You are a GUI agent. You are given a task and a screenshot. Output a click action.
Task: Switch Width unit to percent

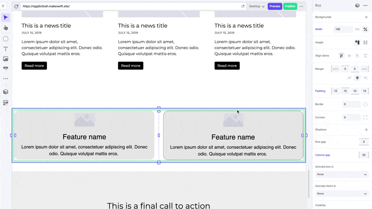pos(365,29)
